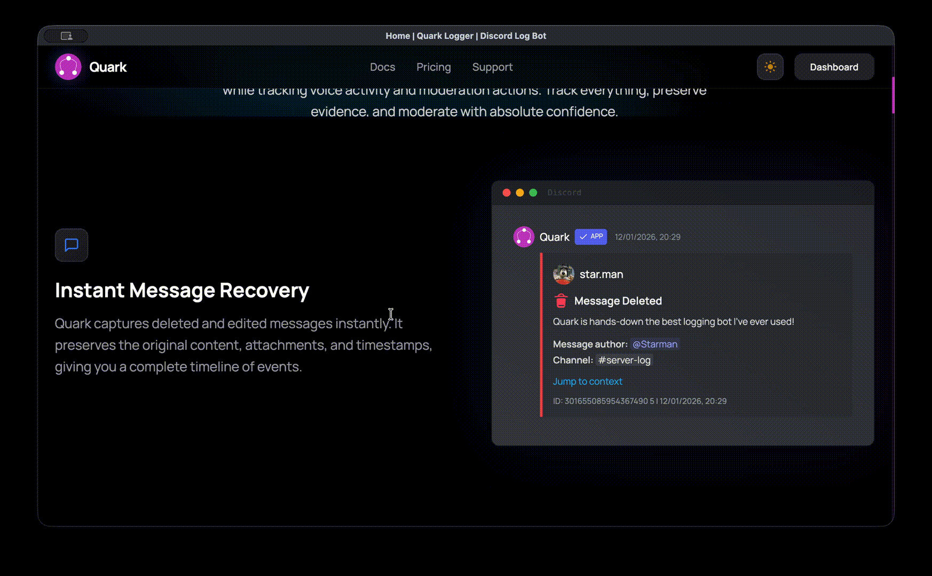Open the Dashboard
The image size is (932, 576).
point(834,67)
